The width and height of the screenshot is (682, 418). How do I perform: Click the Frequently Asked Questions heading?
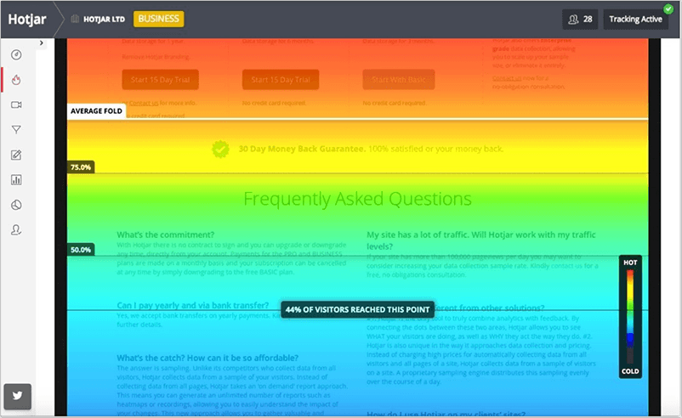coord(357,199)
